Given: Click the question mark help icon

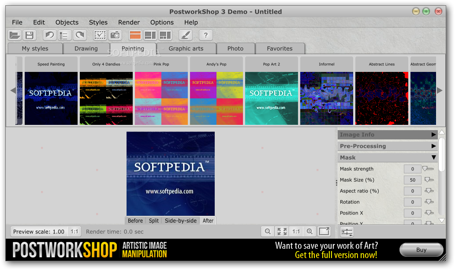Looking at the screenshot, I should tap(206, 35).
